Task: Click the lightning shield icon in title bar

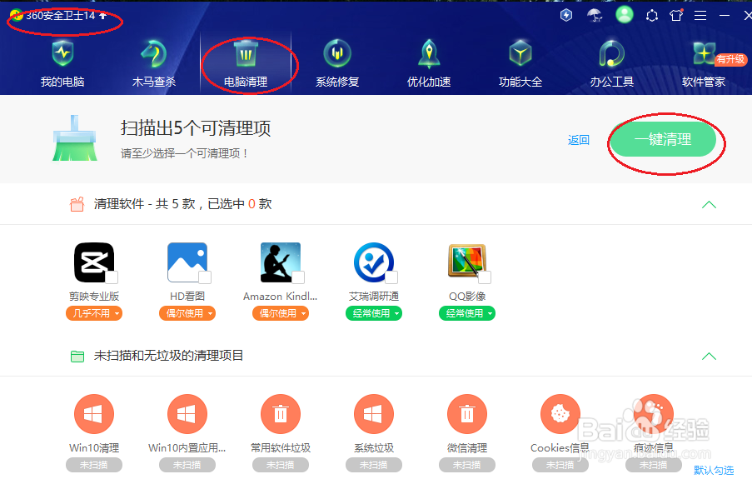Action: pyautogui.click(x=566, y=15)
